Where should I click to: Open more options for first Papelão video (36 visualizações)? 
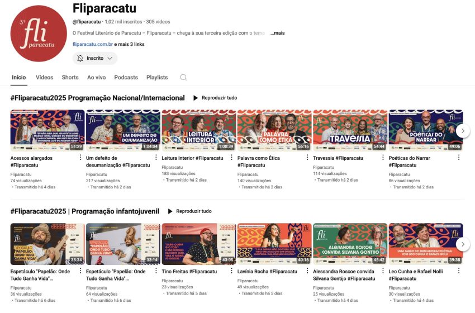(80, 271)
